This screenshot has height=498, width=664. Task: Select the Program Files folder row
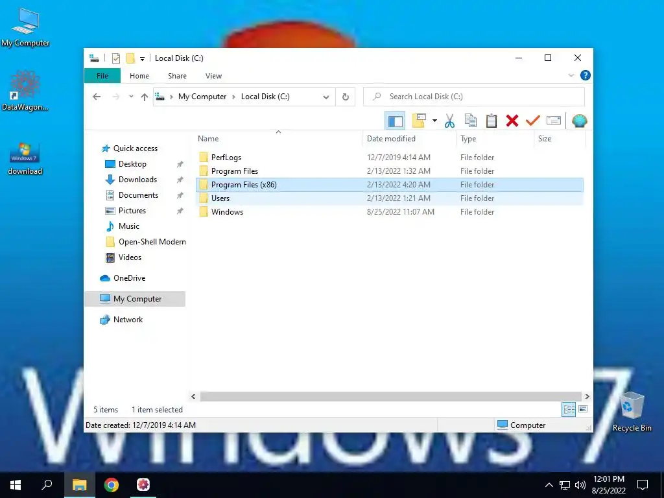point(390,171)
